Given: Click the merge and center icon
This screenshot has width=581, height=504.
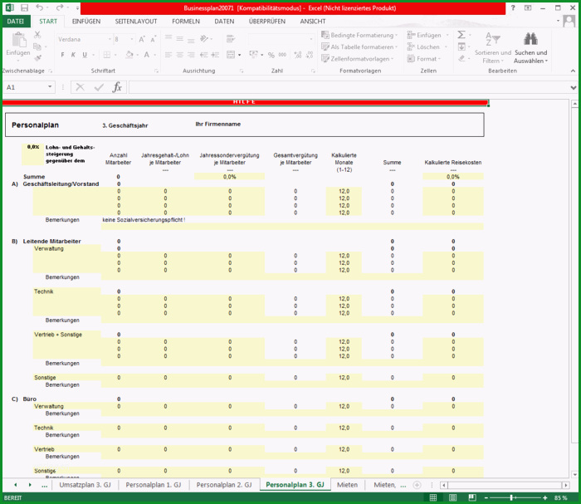Looking at the screenshot, I should 231,55.
